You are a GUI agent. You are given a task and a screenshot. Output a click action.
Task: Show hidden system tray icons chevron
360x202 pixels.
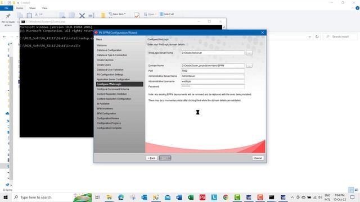click(292, 197)
